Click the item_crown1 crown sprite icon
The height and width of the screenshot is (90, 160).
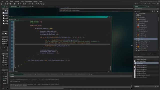(x=138, y=19)
